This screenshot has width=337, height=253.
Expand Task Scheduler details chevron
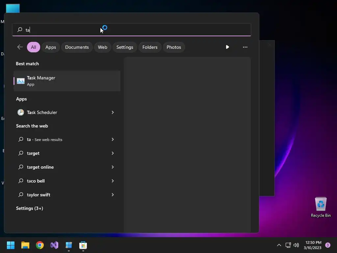coord(113,112)
